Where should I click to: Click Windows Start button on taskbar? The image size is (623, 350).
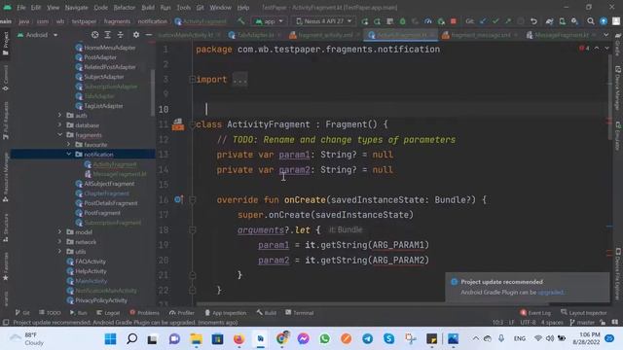110,339
